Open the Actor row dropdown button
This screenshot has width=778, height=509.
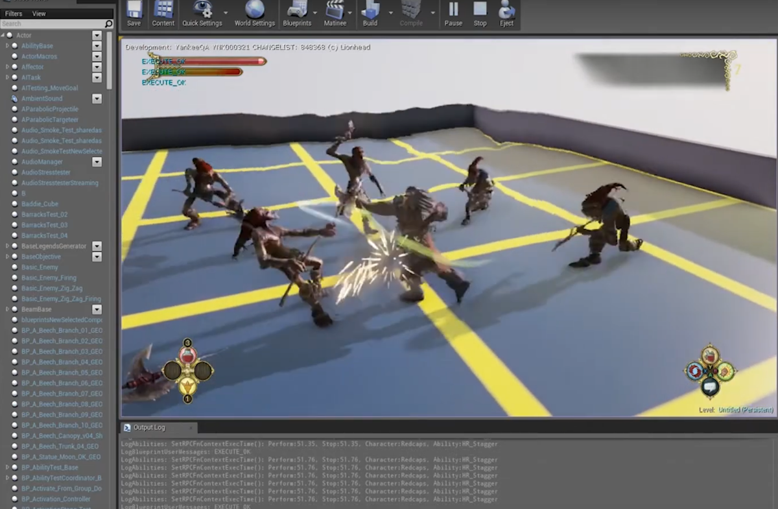(x=97, y=35)
